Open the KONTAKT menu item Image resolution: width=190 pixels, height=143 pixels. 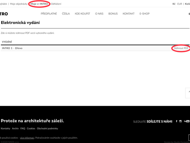128,14
